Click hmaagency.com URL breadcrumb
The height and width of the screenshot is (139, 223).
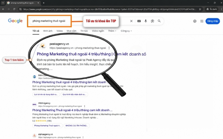[60, 106]
